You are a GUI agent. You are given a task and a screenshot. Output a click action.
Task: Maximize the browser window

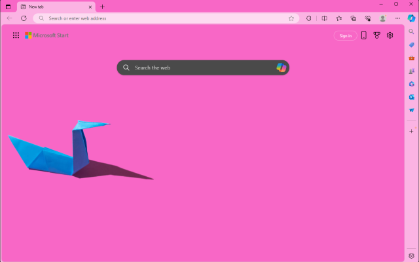pos(396,4)
